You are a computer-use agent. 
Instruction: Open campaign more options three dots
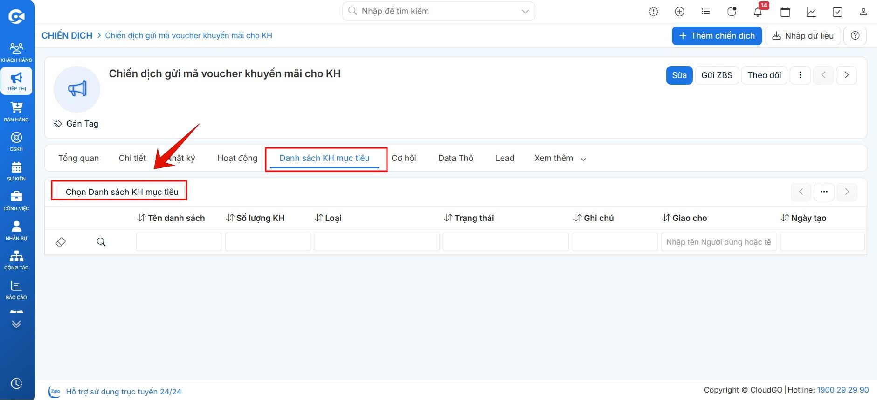[x=801, y=75]
